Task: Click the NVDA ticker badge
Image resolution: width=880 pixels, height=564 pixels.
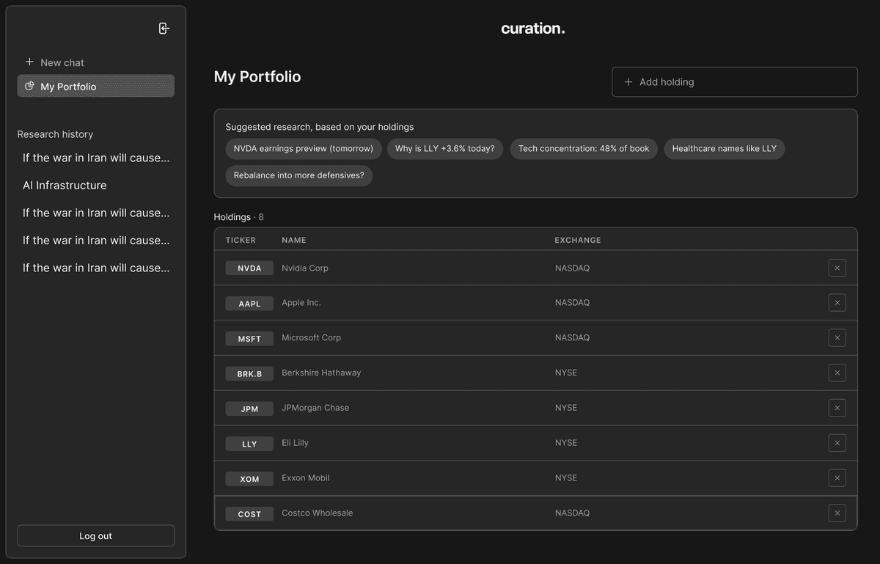Action: (x=249, y=268)
